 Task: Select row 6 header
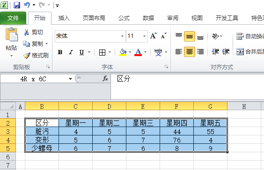tap(8, 156)
